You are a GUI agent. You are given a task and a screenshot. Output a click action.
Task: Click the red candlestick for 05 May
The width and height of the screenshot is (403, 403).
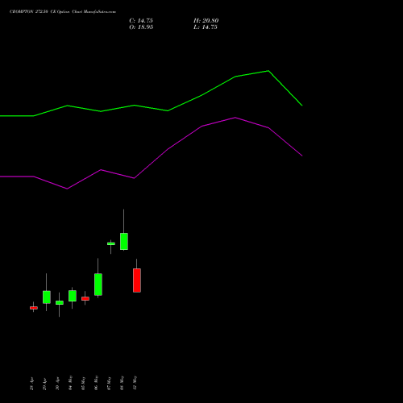[85, 298]
